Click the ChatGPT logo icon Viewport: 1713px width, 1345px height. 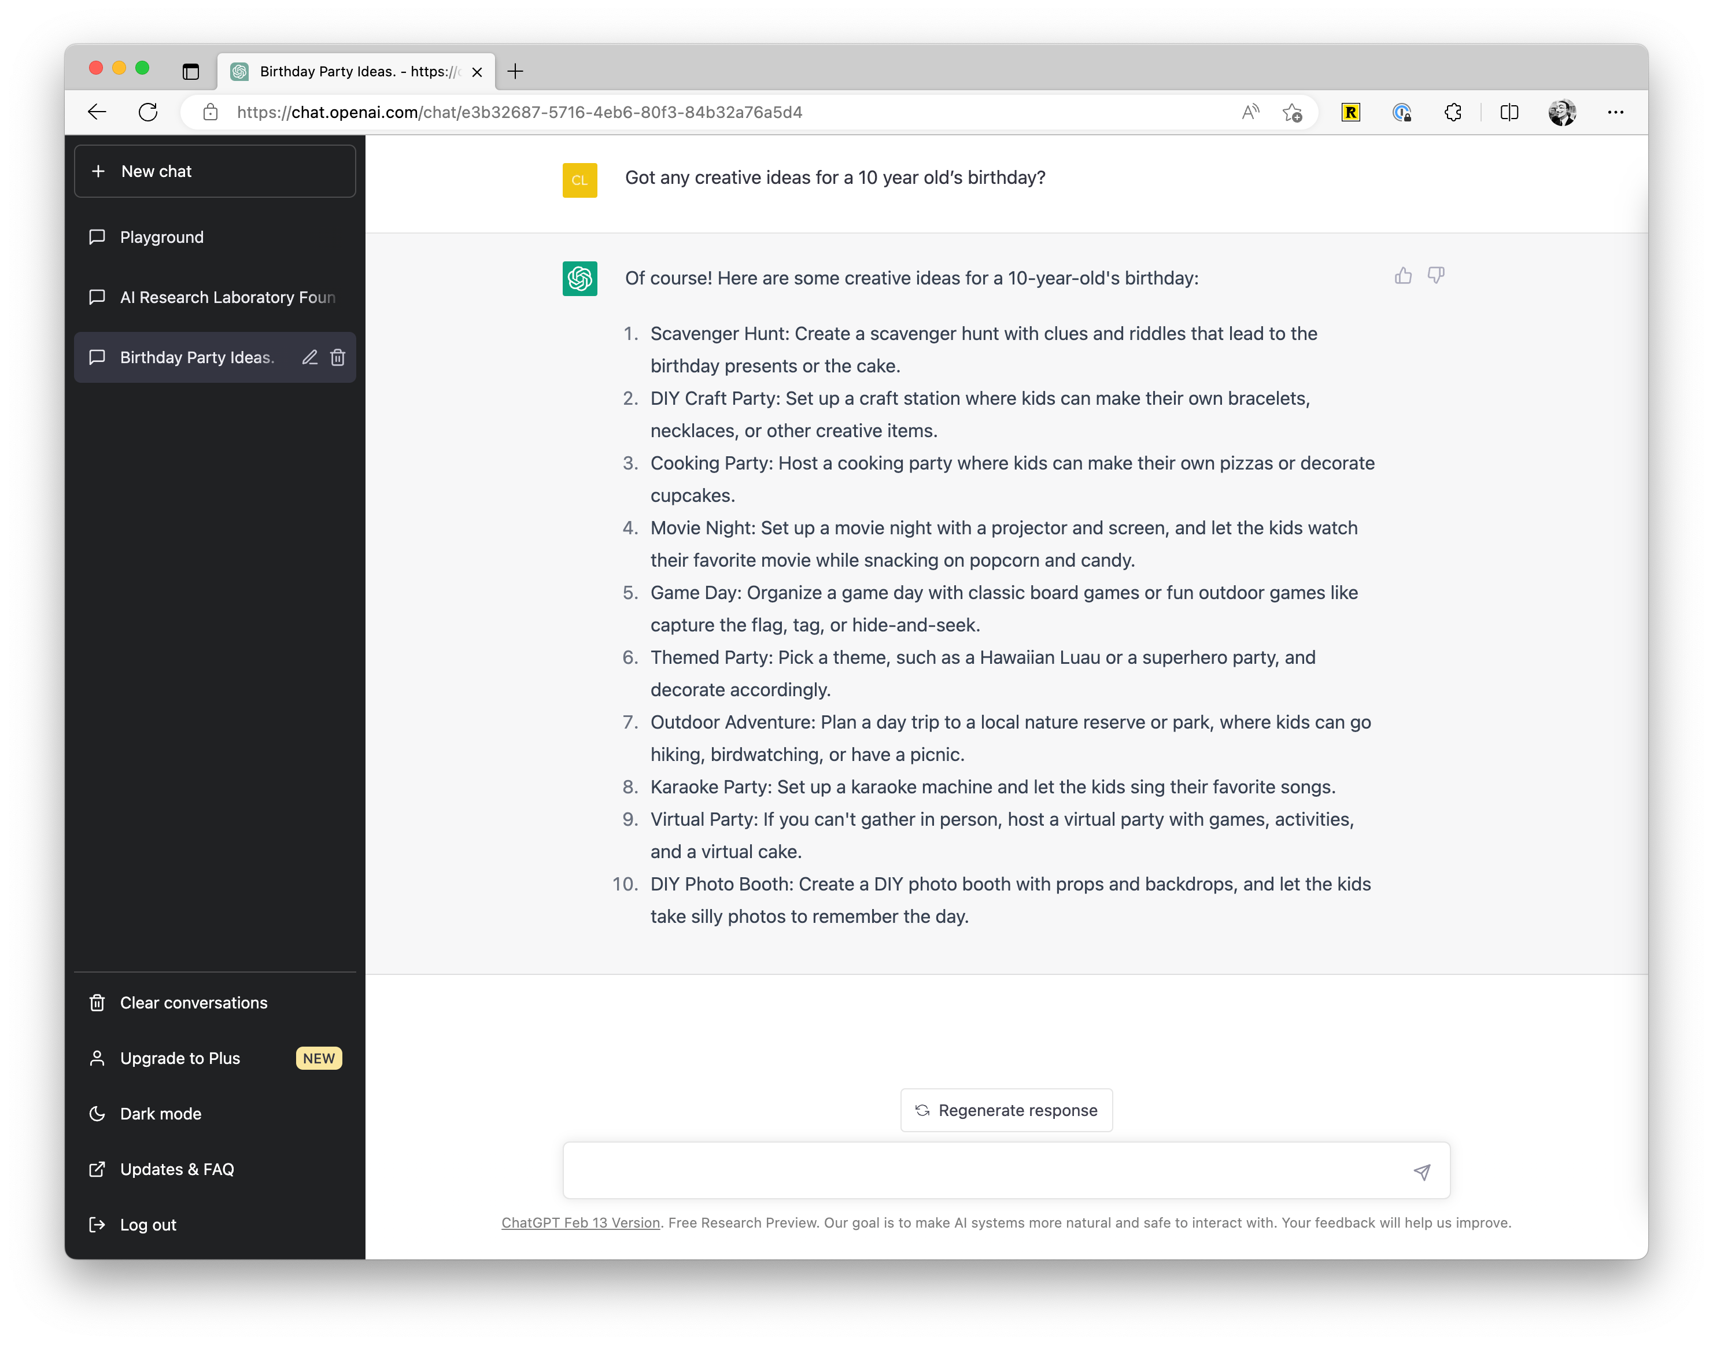[x=580, y=278]
